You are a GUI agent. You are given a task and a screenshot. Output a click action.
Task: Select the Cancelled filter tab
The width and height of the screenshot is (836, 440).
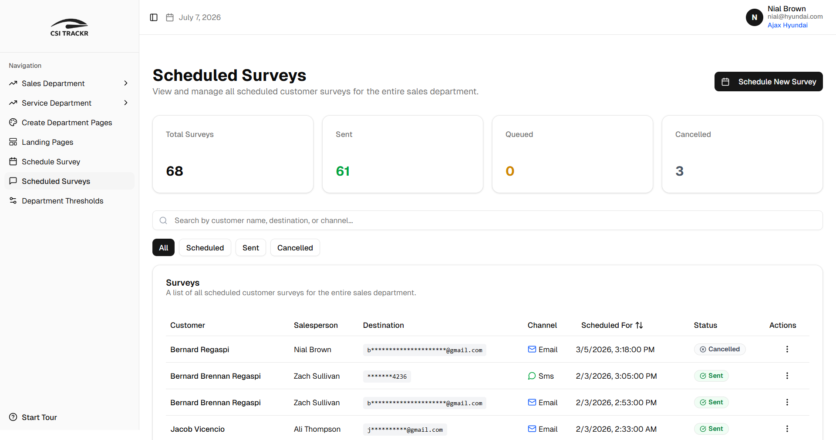(x=295, y=247)
